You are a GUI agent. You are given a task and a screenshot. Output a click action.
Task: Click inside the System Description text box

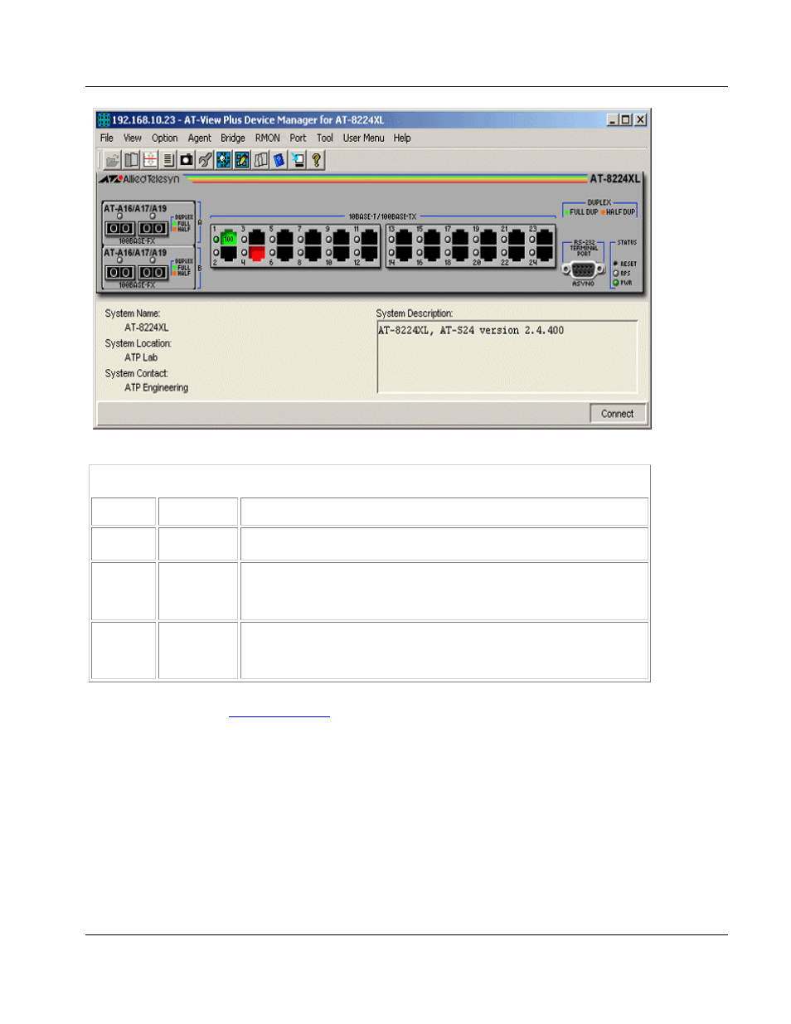coord(507,357)
